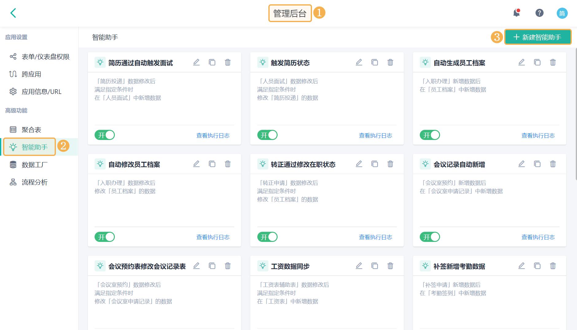Click the 新建智能助手 button

point(538,37)
